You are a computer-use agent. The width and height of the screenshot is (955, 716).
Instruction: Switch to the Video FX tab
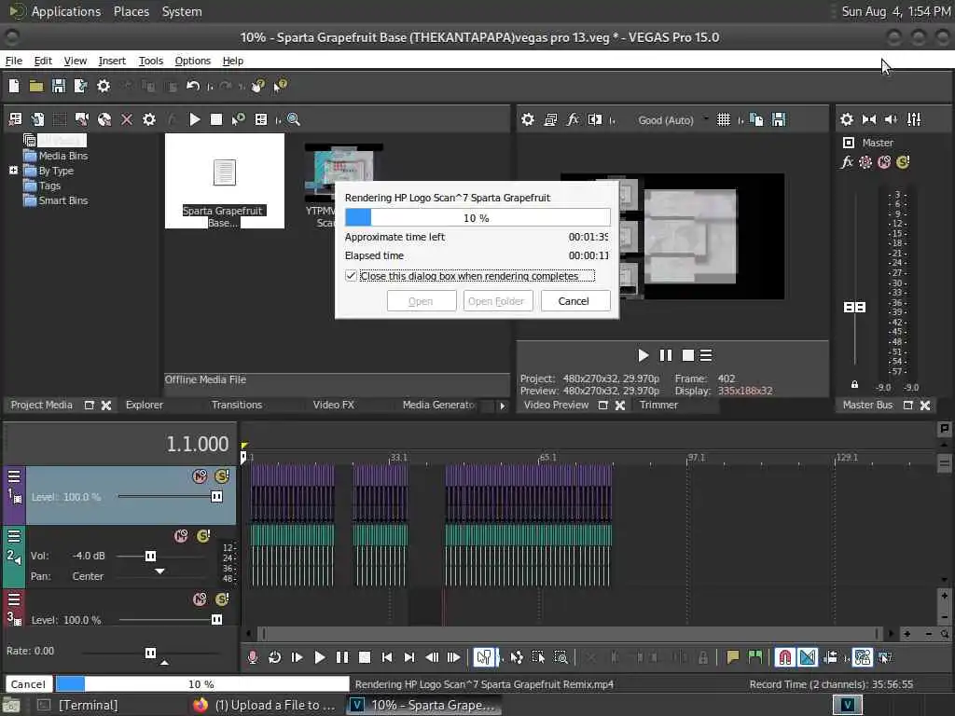[x=333, y=405]
